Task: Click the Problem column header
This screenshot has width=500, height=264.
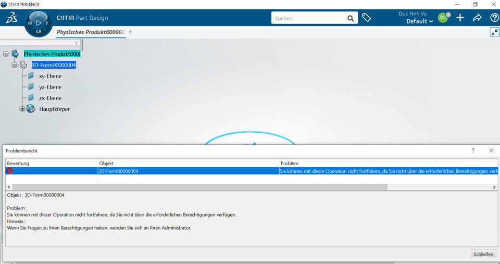Action: (389, 164)
